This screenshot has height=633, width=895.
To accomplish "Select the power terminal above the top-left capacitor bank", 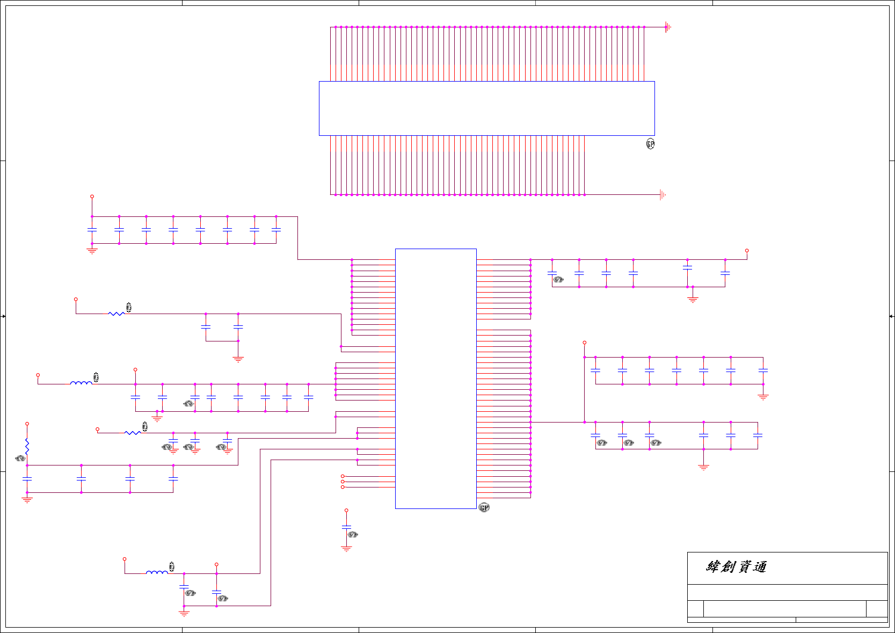I will tap(92, 197).
